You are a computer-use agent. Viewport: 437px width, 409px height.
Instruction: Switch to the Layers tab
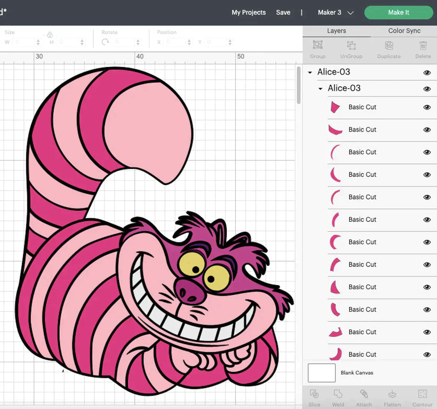(337, 31)
